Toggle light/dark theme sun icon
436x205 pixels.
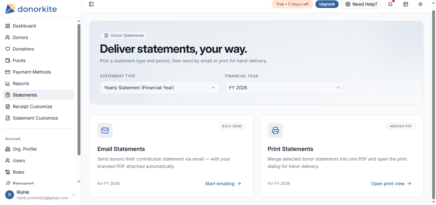[x=420, y=4]
